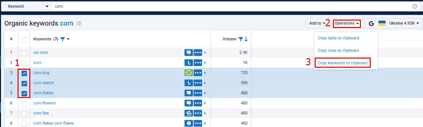
Task: Open more options for corn flex row
Action: click(198, 113)
